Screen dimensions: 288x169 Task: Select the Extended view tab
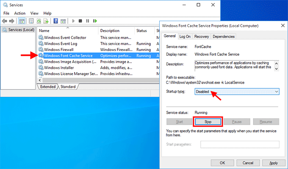point(47,87)
